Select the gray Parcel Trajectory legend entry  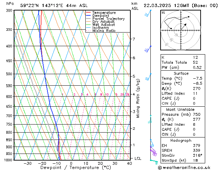pos(105,19)
